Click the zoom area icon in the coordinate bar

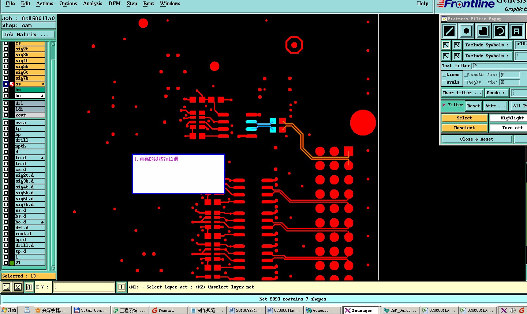coord(6,287)
